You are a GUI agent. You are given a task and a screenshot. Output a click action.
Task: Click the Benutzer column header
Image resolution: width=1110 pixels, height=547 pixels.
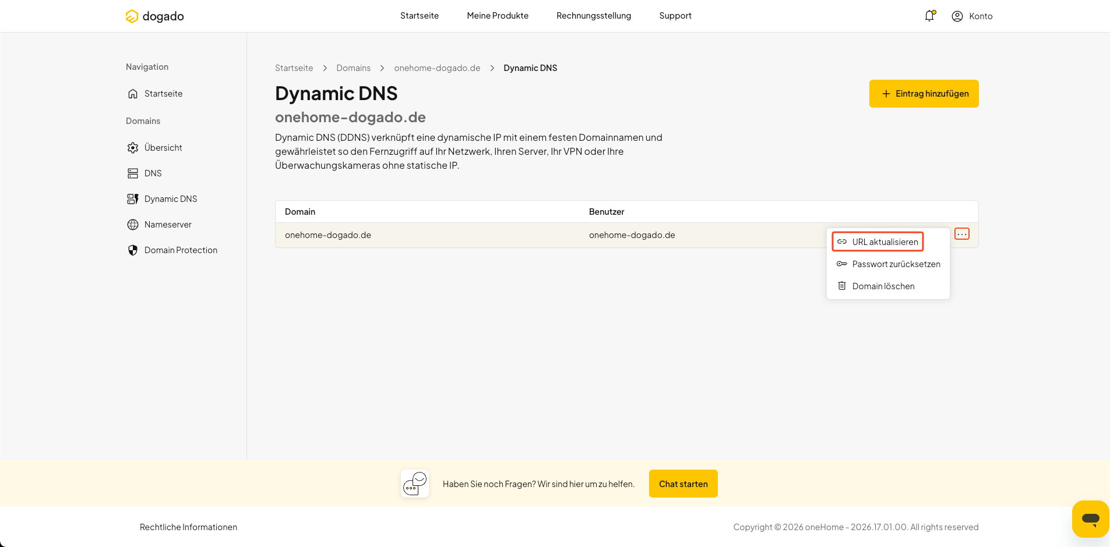coord(607,212)
